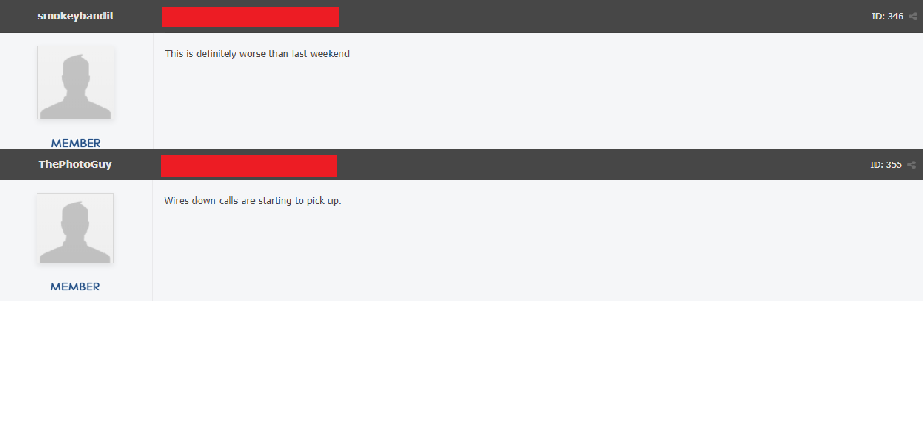Click dark header bar of post 355
Image resolution: width=923 pixels, height=422 pixels.
pos(461,165)
